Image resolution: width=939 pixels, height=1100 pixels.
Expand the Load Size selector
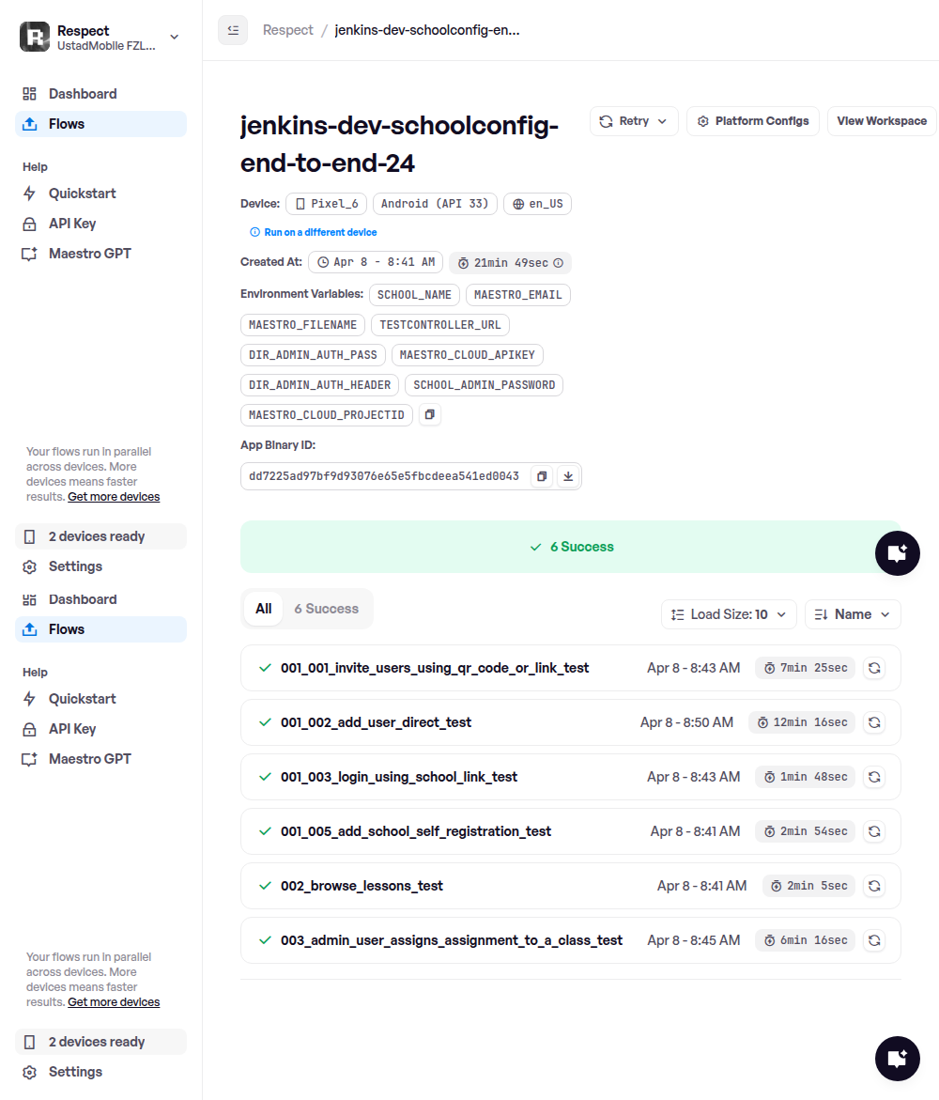[x=729, y=614]
